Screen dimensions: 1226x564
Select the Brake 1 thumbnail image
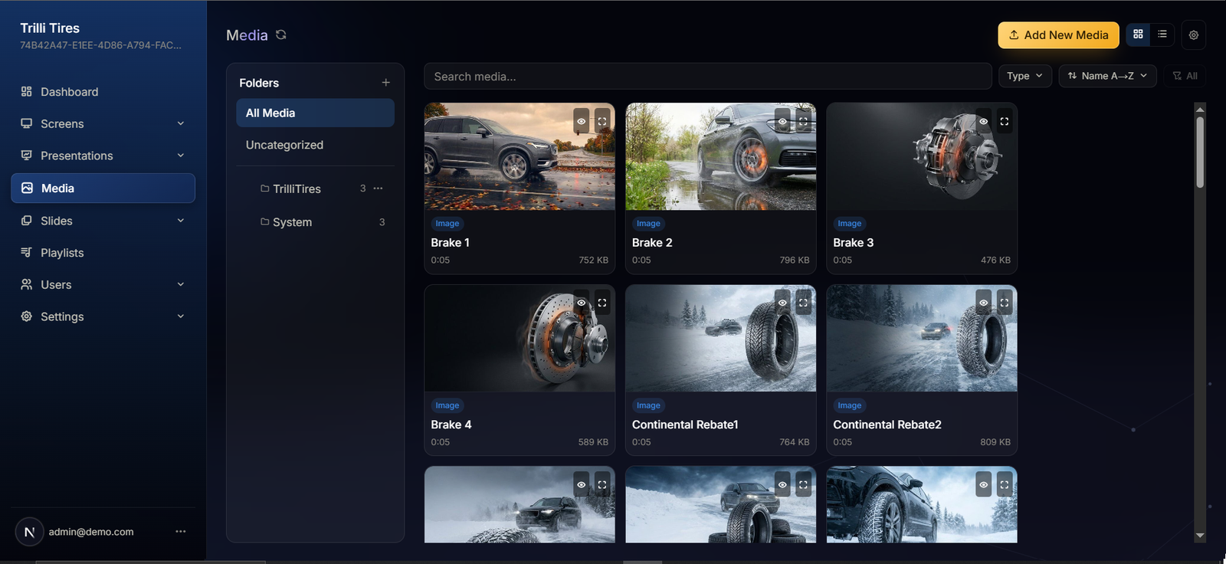coord(520,156)
